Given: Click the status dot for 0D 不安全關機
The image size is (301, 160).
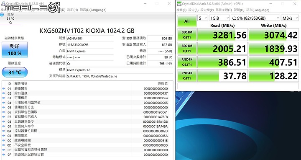Looking at the screenshot, I should 3,145.
